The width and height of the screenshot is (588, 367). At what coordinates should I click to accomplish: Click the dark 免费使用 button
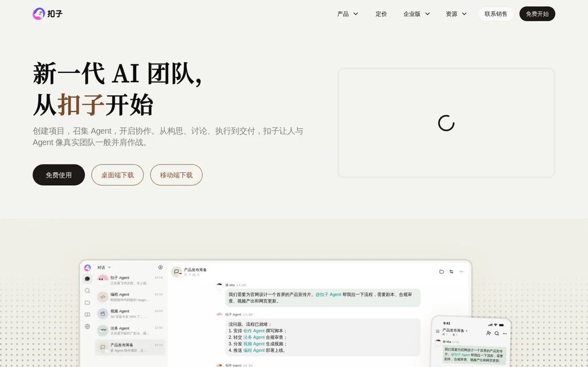click(x=59, y=175)
